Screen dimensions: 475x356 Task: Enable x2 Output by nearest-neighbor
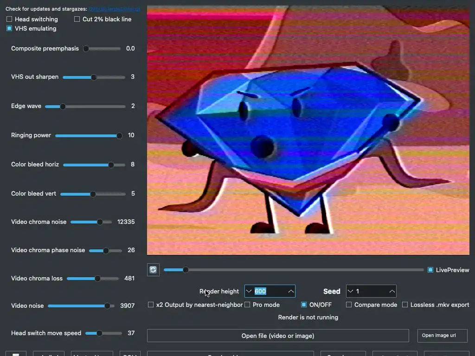pos(151,305)
